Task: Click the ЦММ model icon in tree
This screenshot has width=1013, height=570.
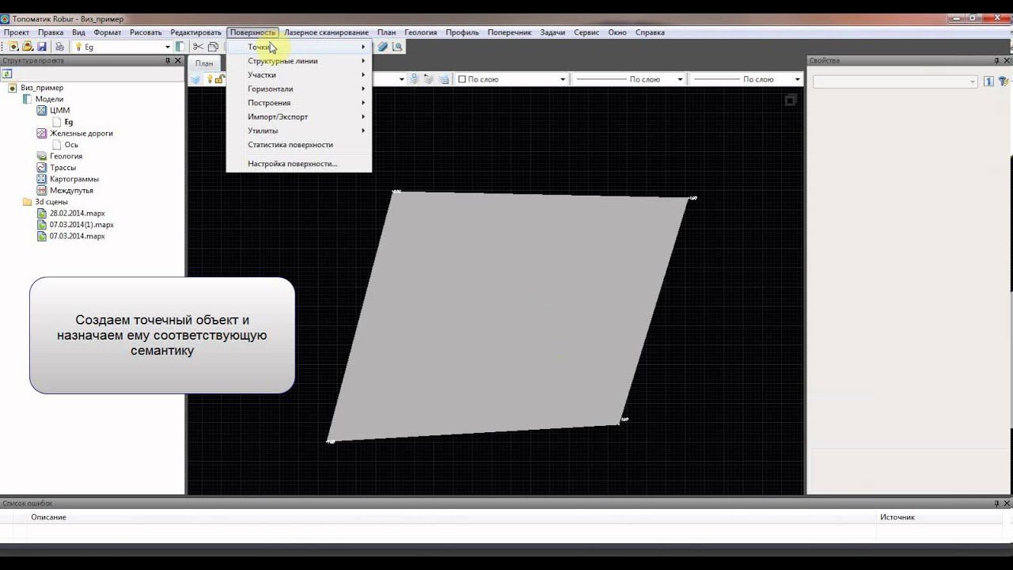Action: click(x=42, y=111)
